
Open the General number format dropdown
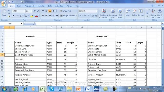(x=97, y=11)
